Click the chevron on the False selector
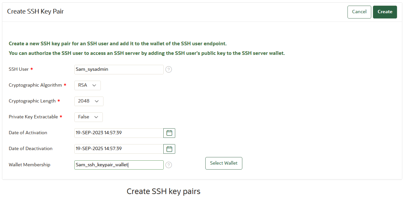 tap(97, 117)
